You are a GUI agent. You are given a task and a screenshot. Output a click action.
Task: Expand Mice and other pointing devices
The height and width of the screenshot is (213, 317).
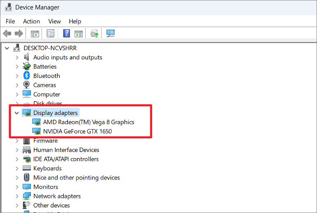pos(17,178)
